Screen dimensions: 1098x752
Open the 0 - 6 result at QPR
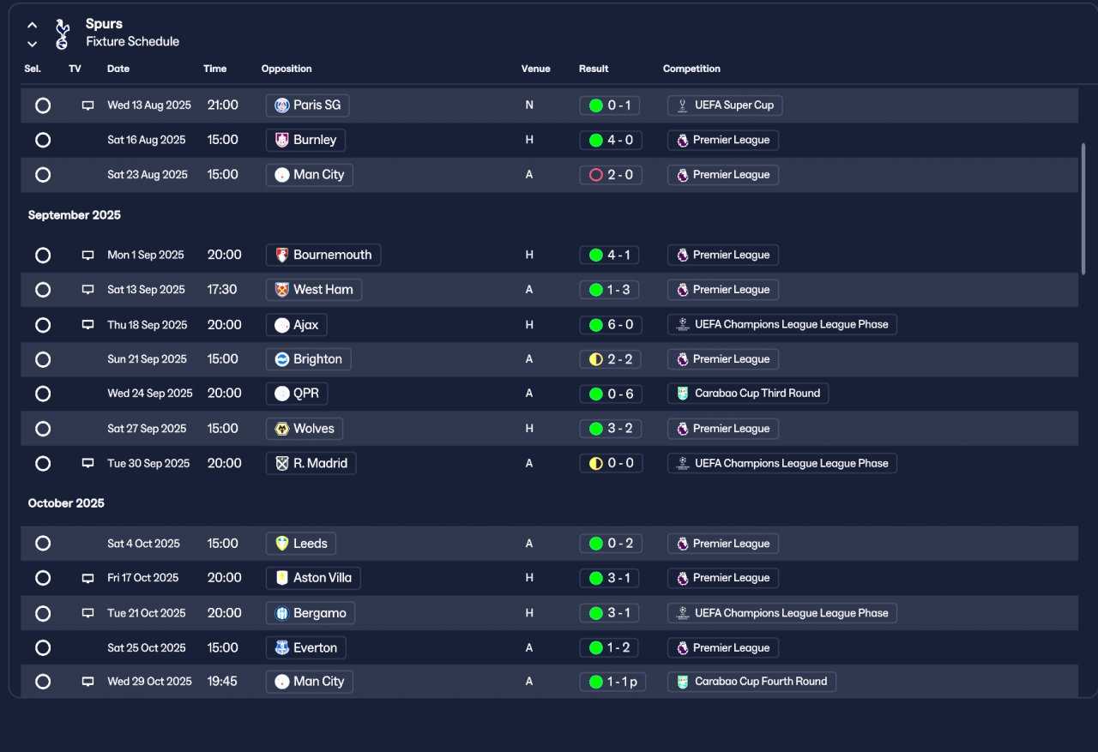point(611,394)
